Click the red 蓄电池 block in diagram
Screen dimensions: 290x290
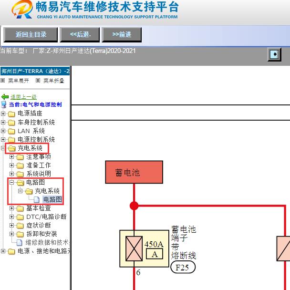(134, 172)
